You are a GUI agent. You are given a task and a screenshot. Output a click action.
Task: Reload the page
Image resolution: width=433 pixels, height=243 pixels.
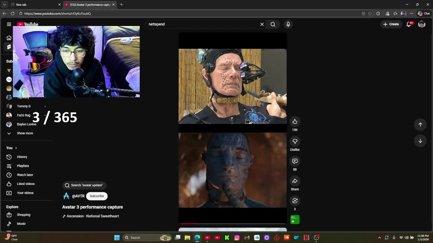tap(13, 13)
